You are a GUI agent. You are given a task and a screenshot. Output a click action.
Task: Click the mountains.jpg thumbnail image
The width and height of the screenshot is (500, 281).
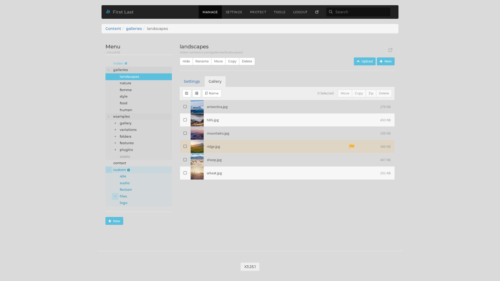pos(197,133)
